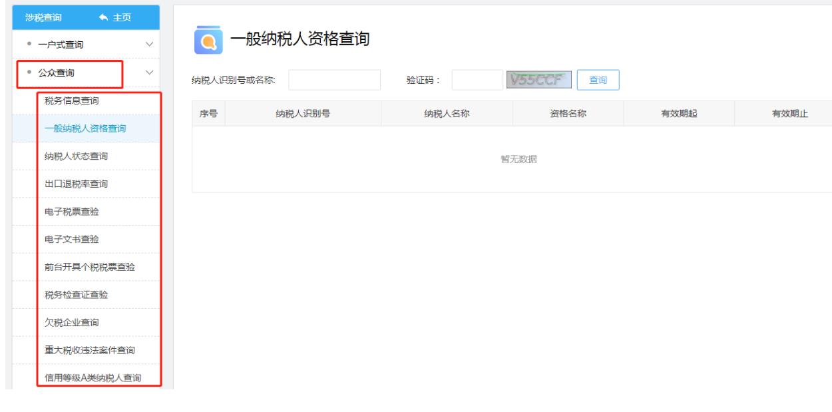The width and height of the screenshot is (832, 412).
Task: Go to 重大税收违法案件查询
Action: click(90, 350)
